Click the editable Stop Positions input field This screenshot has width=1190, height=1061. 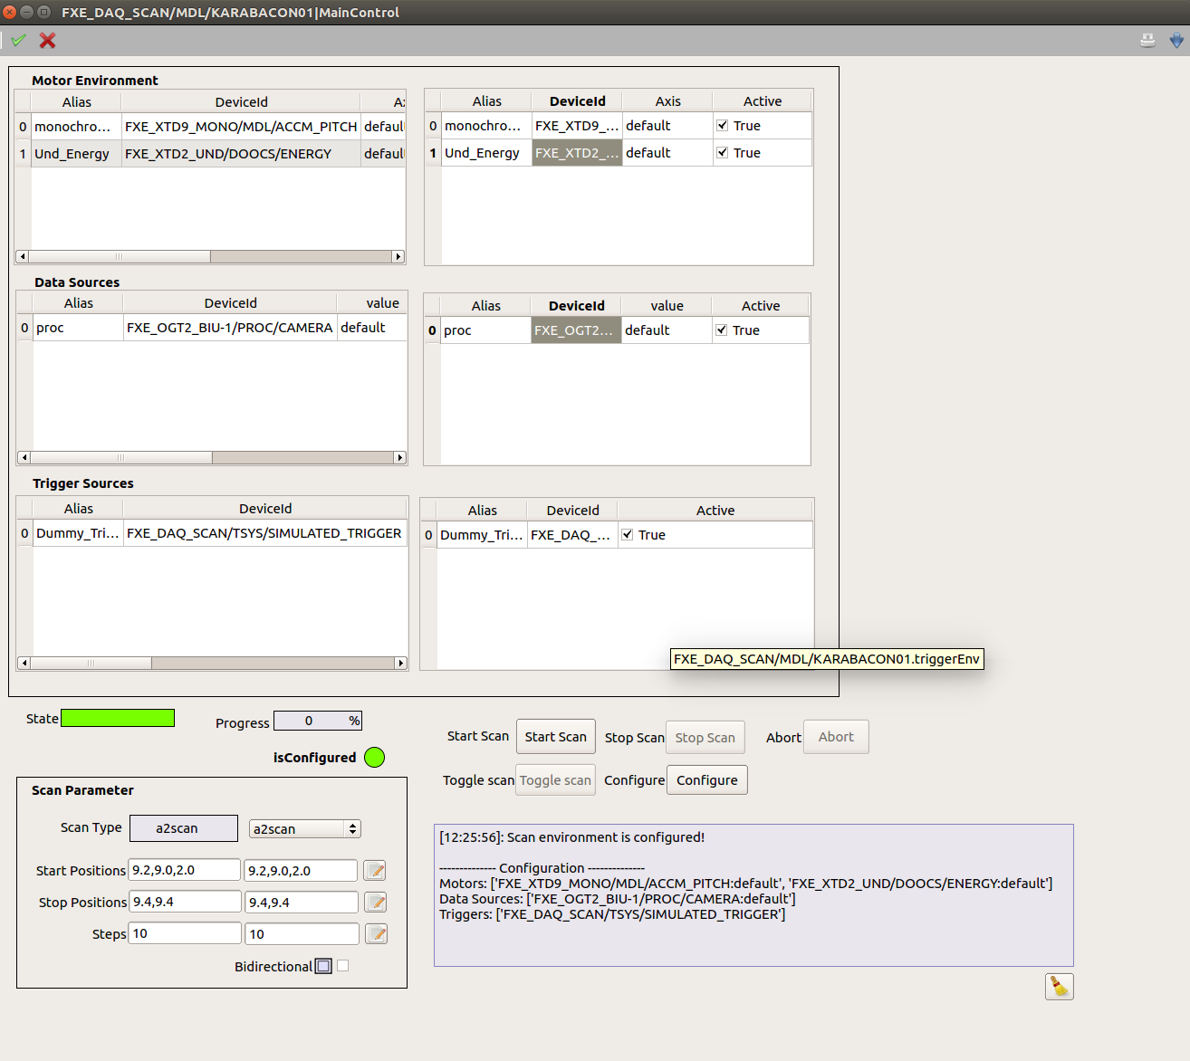click(x=302, y=902)
